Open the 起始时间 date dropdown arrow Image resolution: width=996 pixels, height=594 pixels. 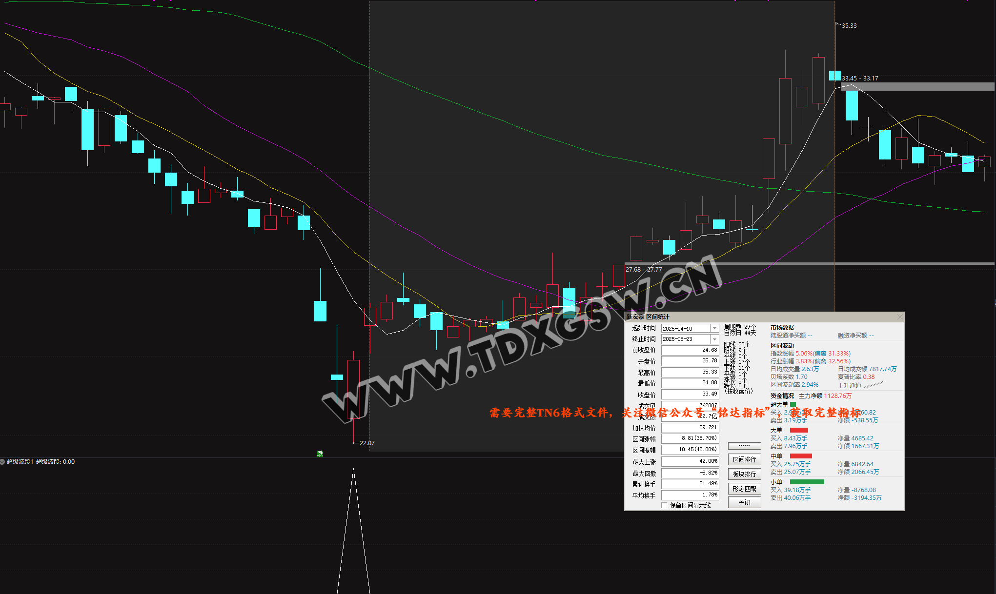pos(714,328)
